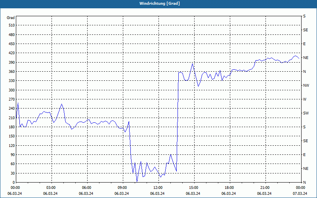Select the S compass label at the 180 gridline
The width and height of the screenshot is (317, 198).
pyautogui.click(x=304, y=127)
